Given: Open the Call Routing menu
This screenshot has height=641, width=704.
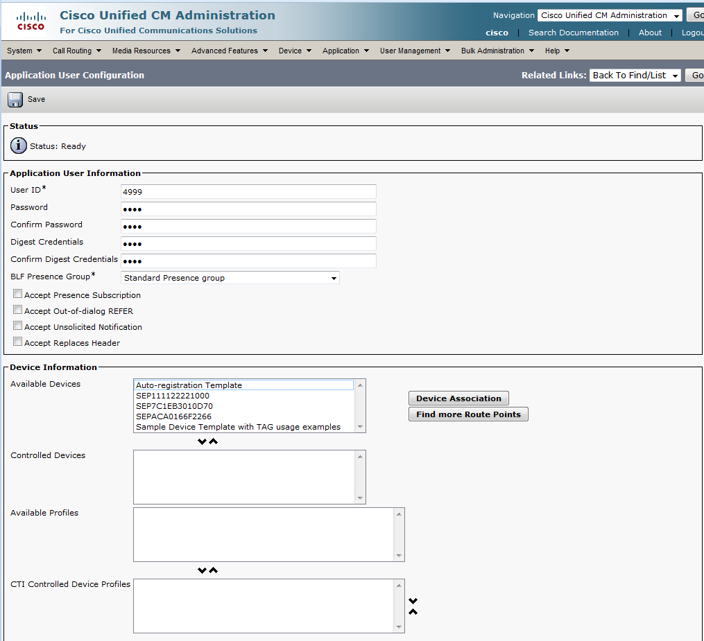Looking at the screenshot, I should 76,51.
